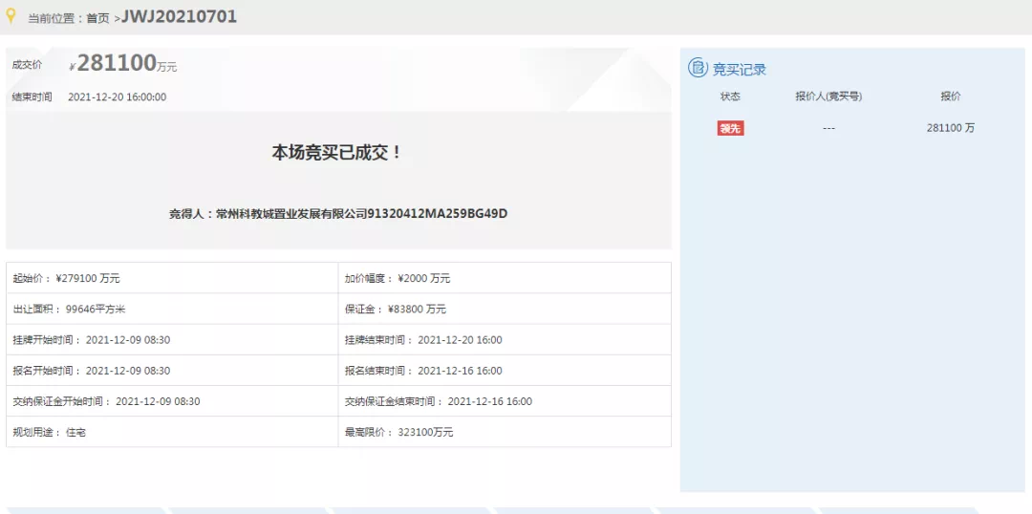
Task: Click the 竞买记录 panel icon
Action: [698, 69]
